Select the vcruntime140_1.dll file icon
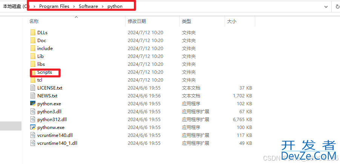 tap(33, 143)
